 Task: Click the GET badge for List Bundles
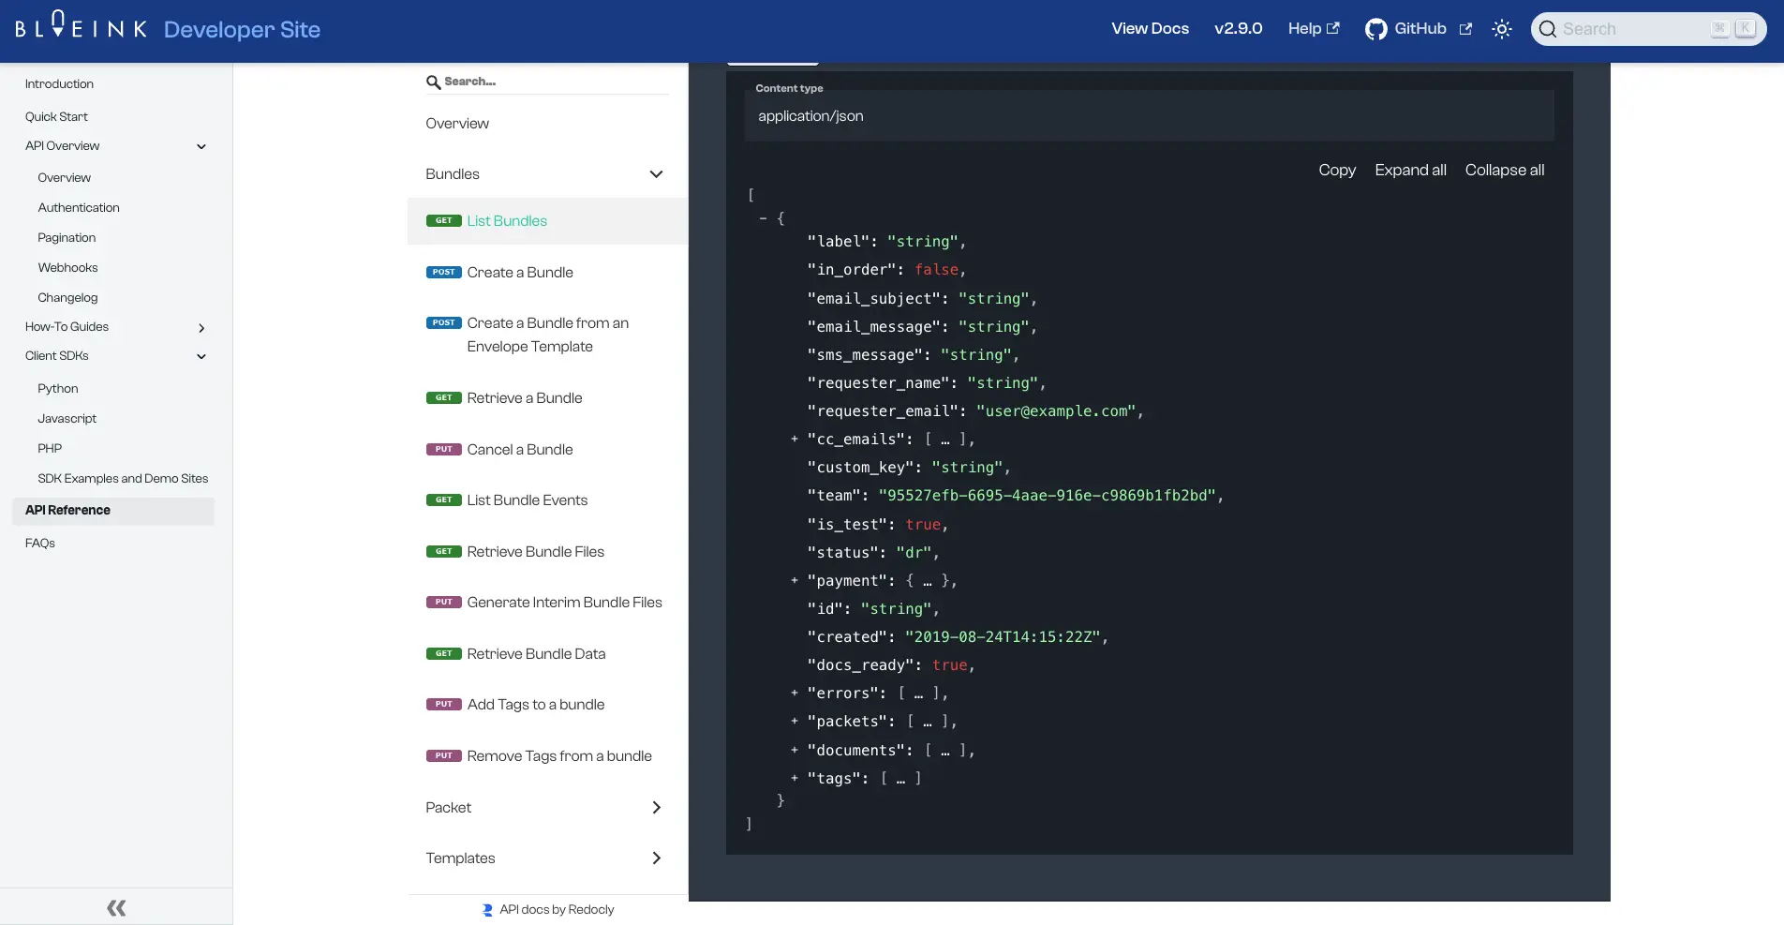tap(443, 221)
